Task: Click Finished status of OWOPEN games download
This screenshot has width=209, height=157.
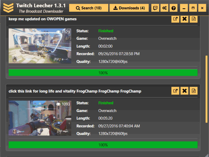Action: tap(106, 31)
